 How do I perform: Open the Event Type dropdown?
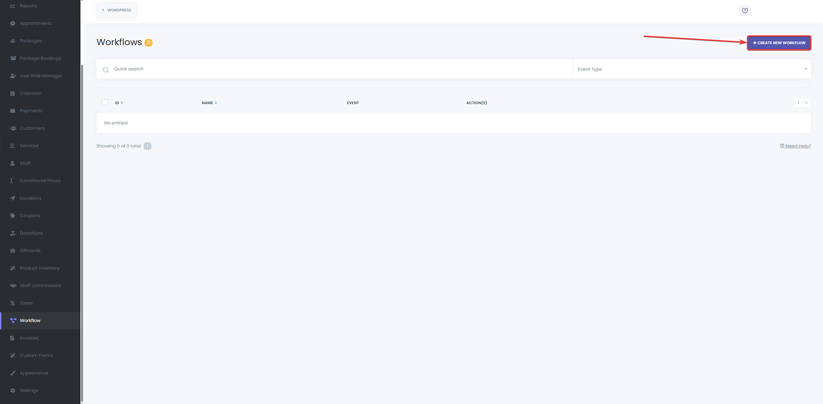pos(691,69)
